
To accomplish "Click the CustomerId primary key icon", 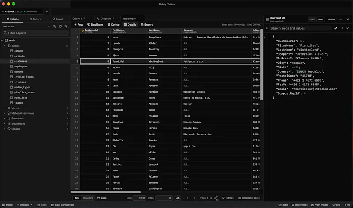I will pos(83,31).
